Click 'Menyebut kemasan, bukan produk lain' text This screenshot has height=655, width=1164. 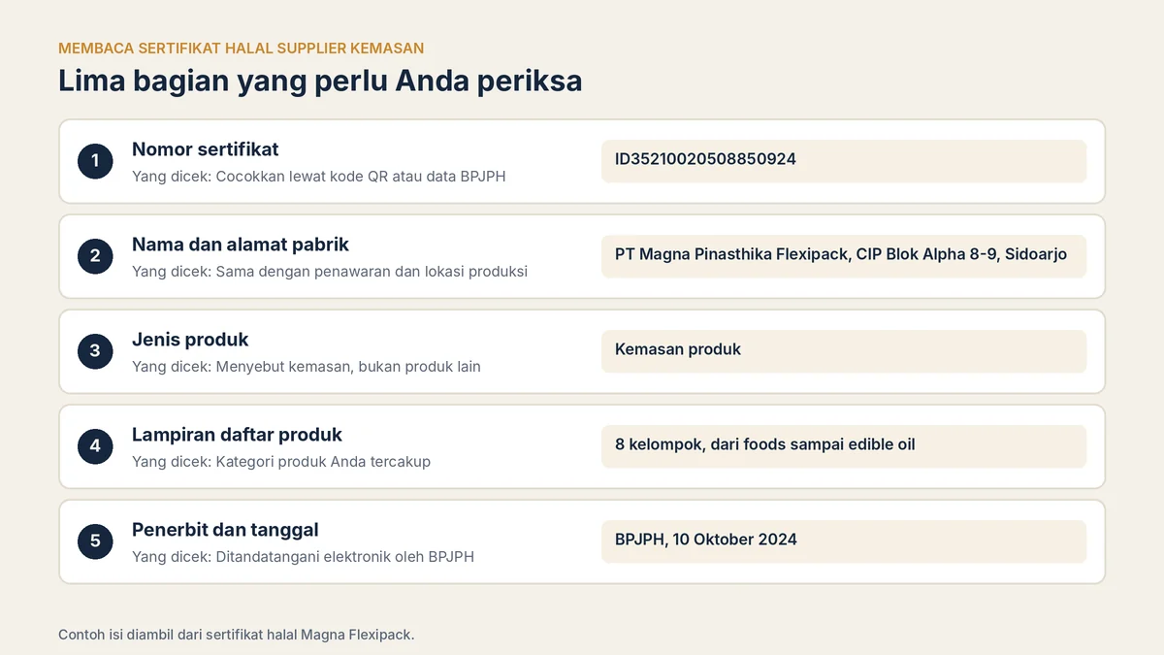(348, 367)
